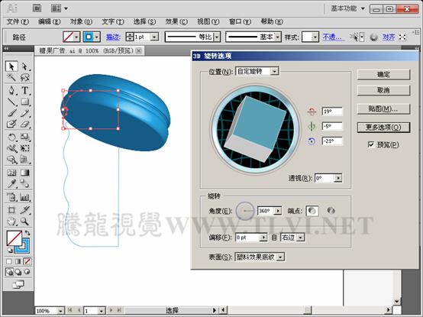This screenshot has height=317, width=423.
Task: Open the position preset dropdown
Action: tap(275, 71)
